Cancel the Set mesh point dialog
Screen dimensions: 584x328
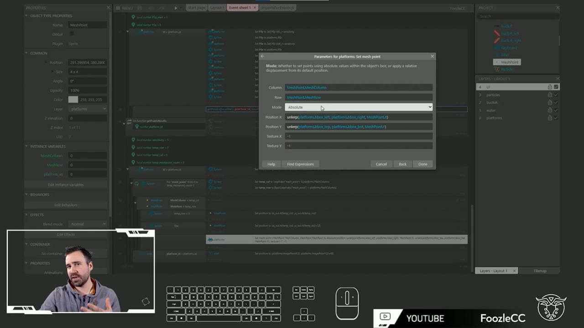coord(381,164)
